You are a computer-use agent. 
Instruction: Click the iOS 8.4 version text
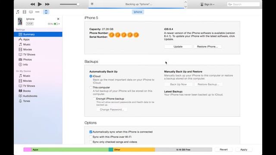(x=169, y=29)
